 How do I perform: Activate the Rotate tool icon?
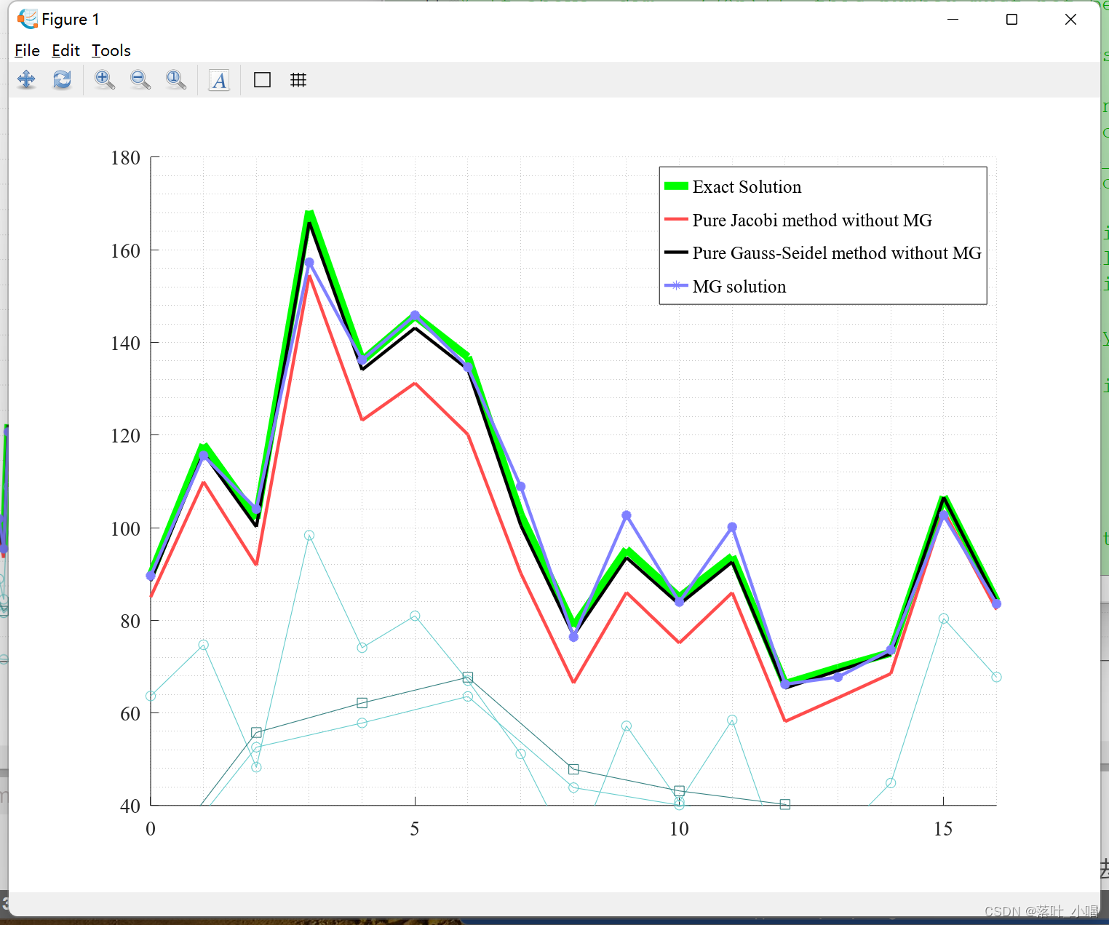coord(62,79)
